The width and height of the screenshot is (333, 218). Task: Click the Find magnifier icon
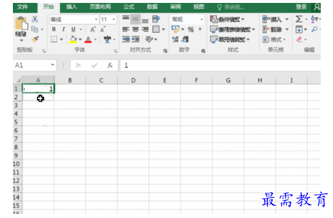point(314,29)
